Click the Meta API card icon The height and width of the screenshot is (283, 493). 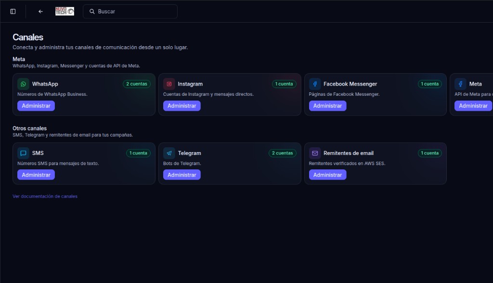[x=460, y=84]
